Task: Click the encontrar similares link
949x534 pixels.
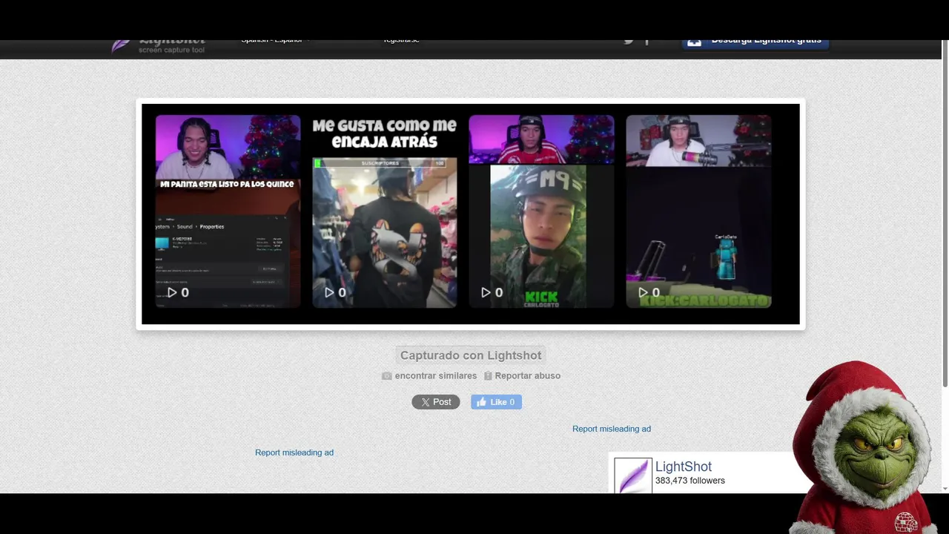Action: (436, 376)
